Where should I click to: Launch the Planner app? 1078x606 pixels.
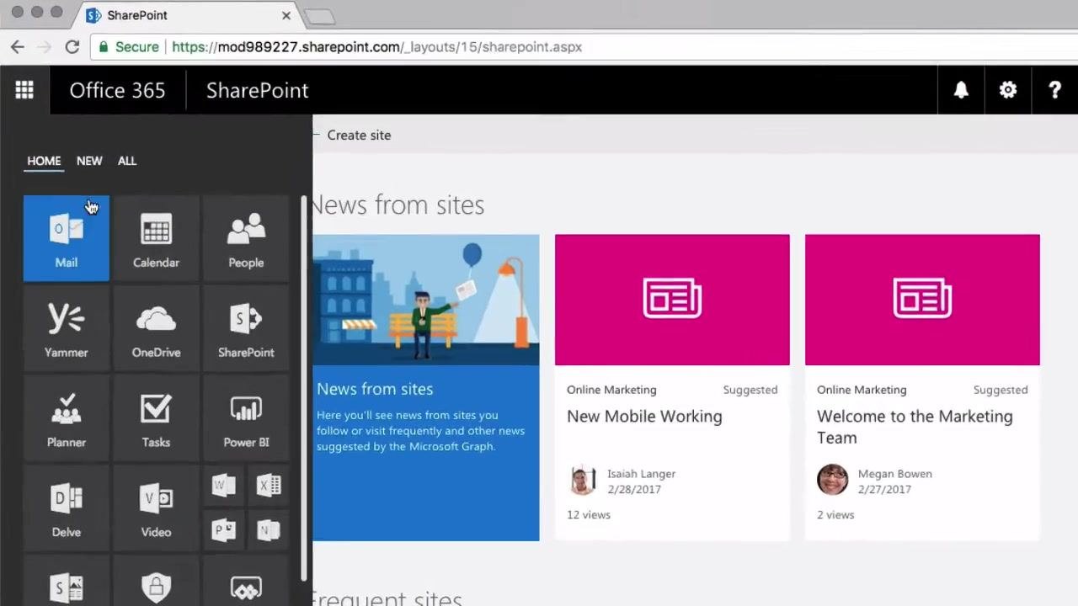coord(67,418)
